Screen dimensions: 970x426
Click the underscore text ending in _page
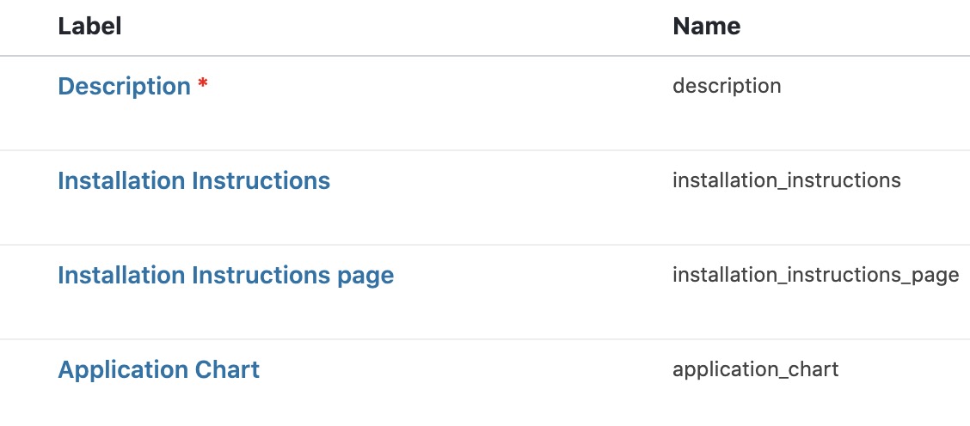tap(815, 275)
